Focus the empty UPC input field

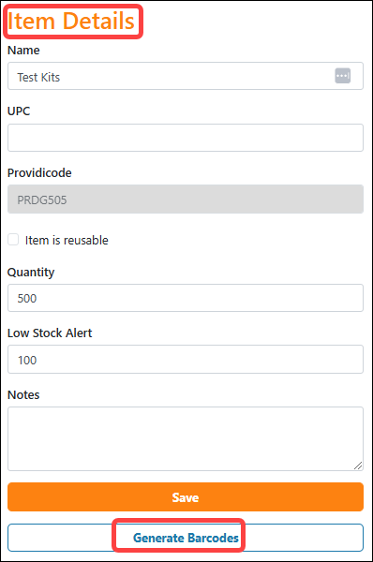pos(186,138)
